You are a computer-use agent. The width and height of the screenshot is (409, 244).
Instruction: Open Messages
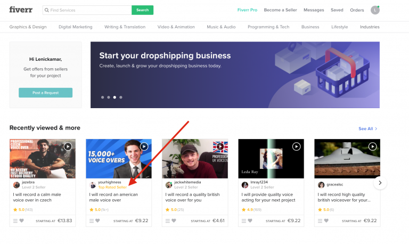[x=314, y=10]
